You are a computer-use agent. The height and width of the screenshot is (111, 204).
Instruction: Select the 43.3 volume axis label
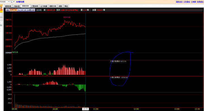[10, 94]
